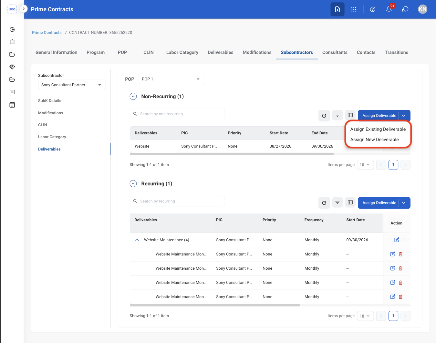This screenshot has width=436, height=343.
Task: Click the Non-Recurring table horizontal scrollbar
Action: pos(232,154)
